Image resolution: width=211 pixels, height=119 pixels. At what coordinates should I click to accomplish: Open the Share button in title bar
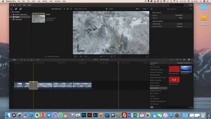191,5
